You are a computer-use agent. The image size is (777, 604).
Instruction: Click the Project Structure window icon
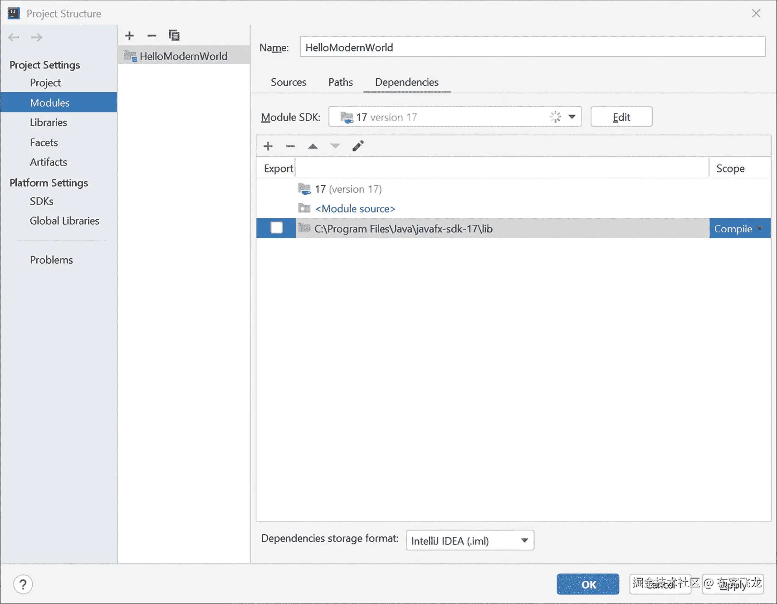click(x=14, y=13)
